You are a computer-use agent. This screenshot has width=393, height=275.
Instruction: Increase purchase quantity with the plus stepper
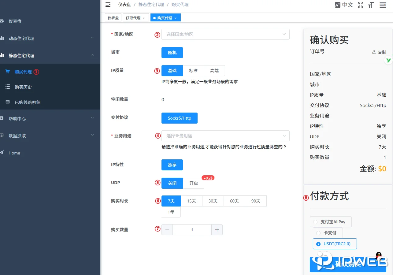pos(217,229)
